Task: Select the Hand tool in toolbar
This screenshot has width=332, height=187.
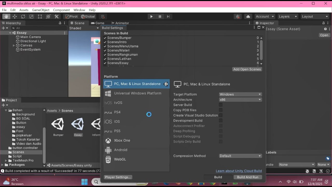Action: tap(6, 16)
